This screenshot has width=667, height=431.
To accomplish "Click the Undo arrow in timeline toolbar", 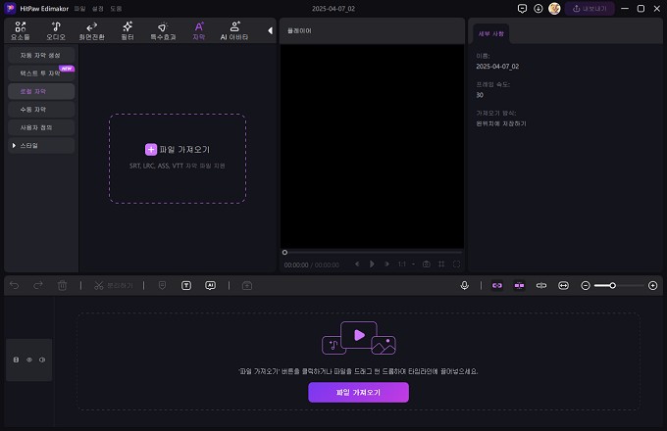I will click(x=14, y=285).
